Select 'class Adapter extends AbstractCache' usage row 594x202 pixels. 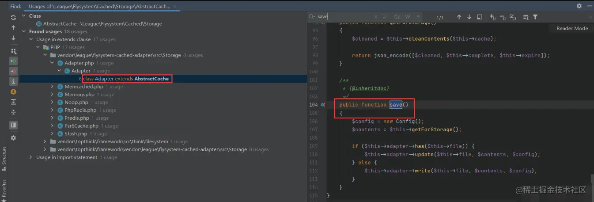163,79
